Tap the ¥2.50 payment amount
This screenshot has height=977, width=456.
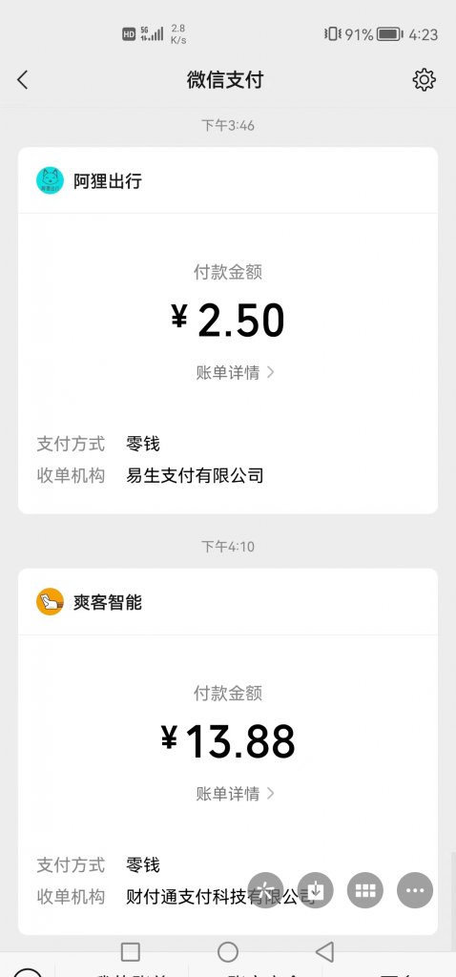(x=228, y=321)
